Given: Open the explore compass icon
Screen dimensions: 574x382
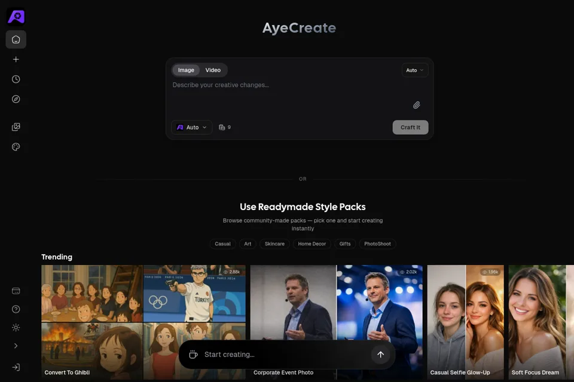Looking at the screenshot, I should [16, 99].
